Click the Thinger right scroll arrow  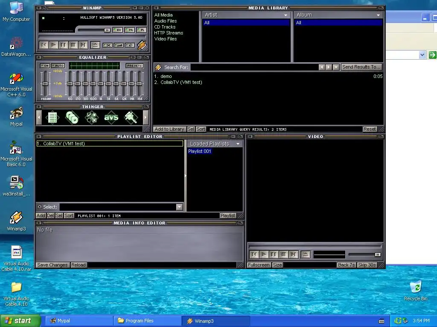(145, 118)
